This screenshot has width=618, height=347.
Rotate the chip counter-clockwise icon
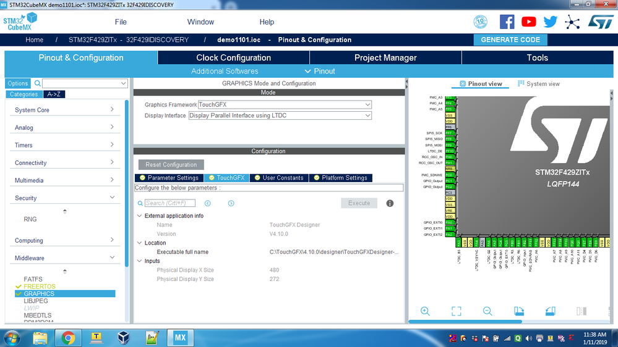pyautogui.click(x=550, y=311)
